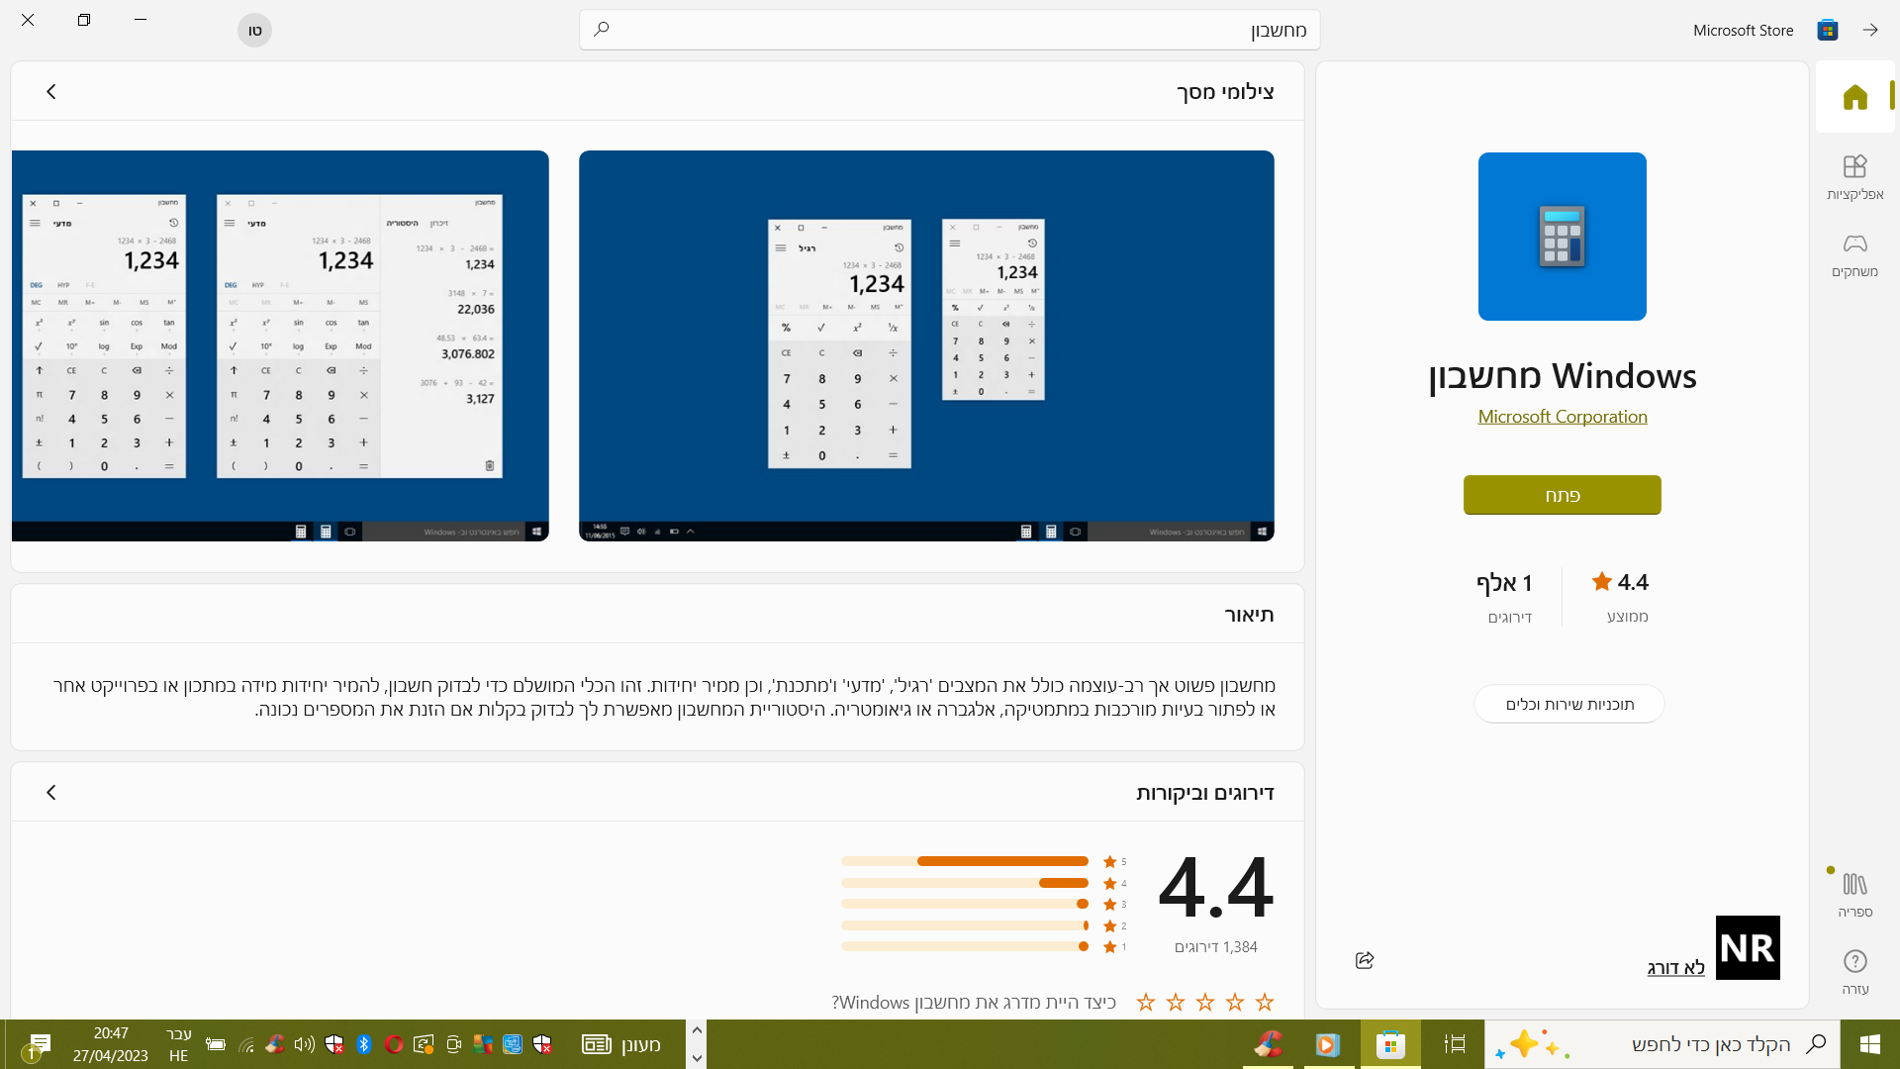
Task: Click the back arrow next to Microsoft Store
Action: pyautogui.click(x=1869, y=30)
